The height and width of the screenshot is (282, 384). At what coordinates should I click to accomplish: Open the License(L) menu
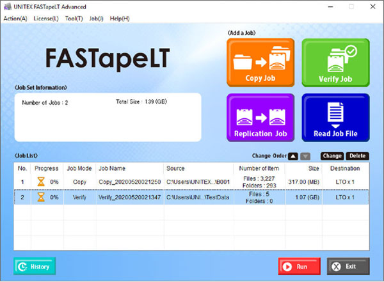pyautogui.click(x=45, y=19)
